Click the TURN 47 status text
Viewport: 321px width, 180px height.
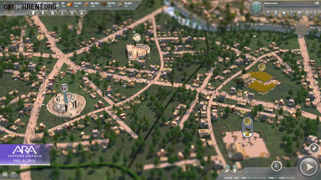tap(272, 178)
